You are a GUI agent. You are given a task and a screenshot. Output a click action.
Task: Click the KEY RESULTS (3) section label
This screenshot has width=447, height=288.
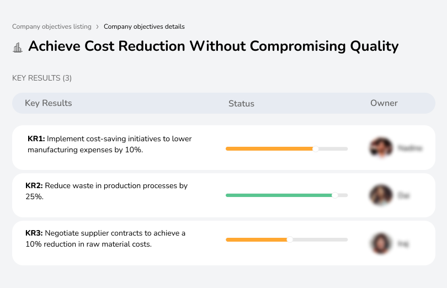42,78
